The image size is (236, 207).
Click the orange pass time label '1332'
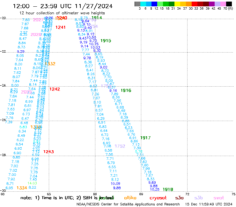point(50,64)
